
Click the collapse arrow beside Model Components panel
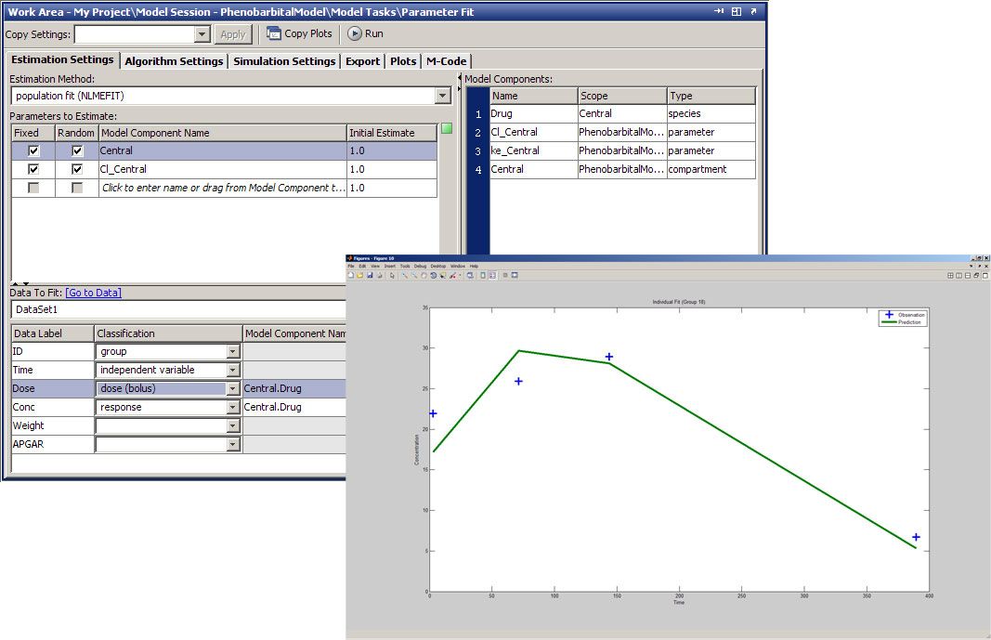460,78
